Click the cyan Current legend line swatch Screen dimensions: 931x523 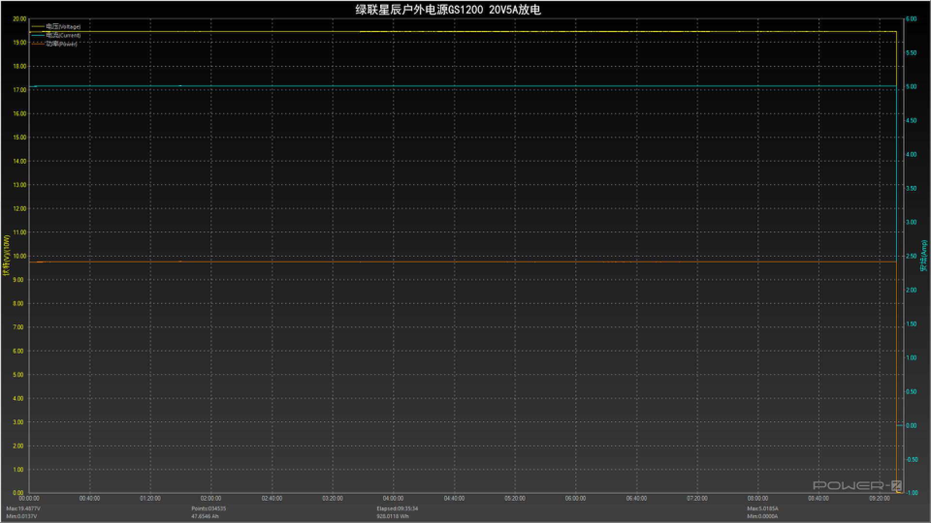point(38,35)
